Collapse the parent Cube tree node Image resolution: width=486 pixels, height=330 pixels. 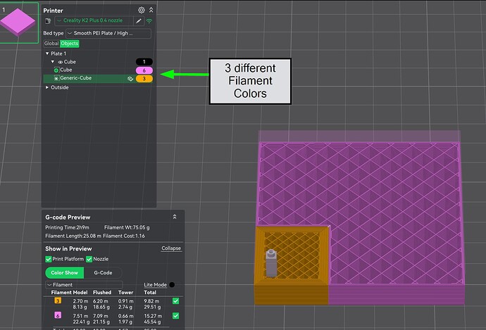click(53, 62)
